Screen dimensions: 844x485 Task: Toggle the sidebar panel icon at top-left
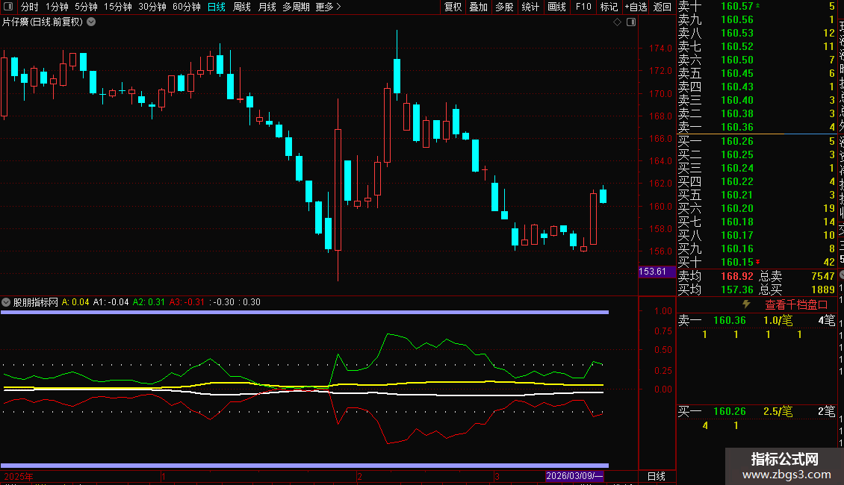pyautogui.click(x=7, y=7)
